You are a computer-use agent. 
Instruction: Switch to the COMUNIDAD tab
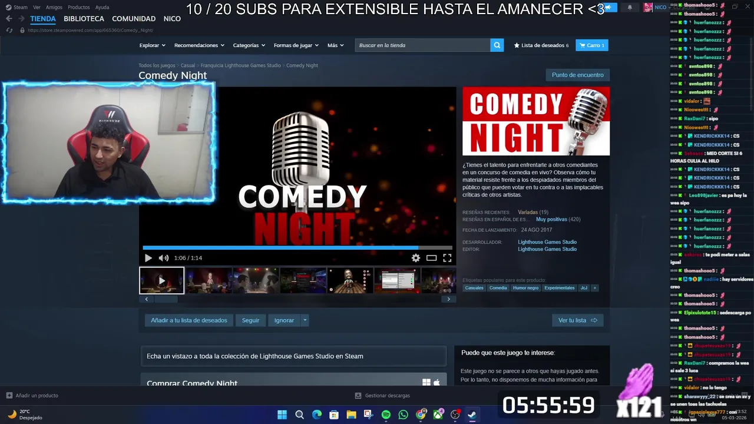pos(134,19)
